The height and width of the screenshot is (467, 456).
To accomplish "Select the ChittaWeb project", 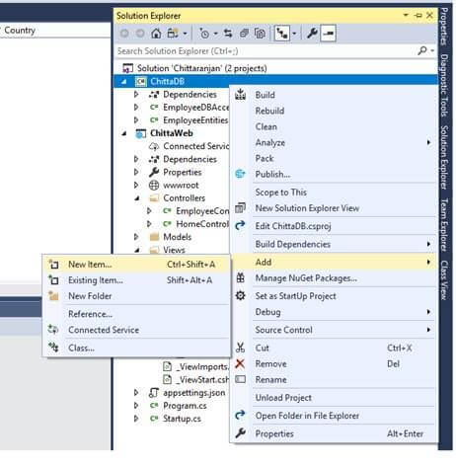I will pos(172,133).
